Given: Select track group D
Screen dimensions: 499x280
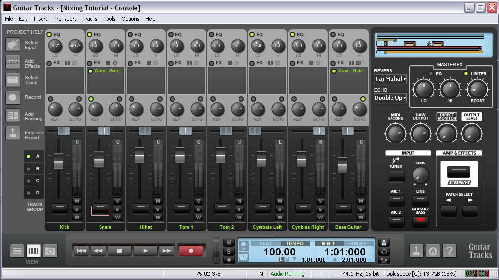Looking at the screenshot, I should point(33,193).
